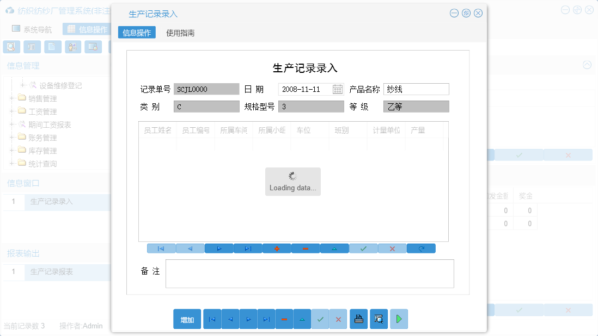598x336 pixels.
Task: Confirm grid edits with the green check icon
Action: point(363,248)
